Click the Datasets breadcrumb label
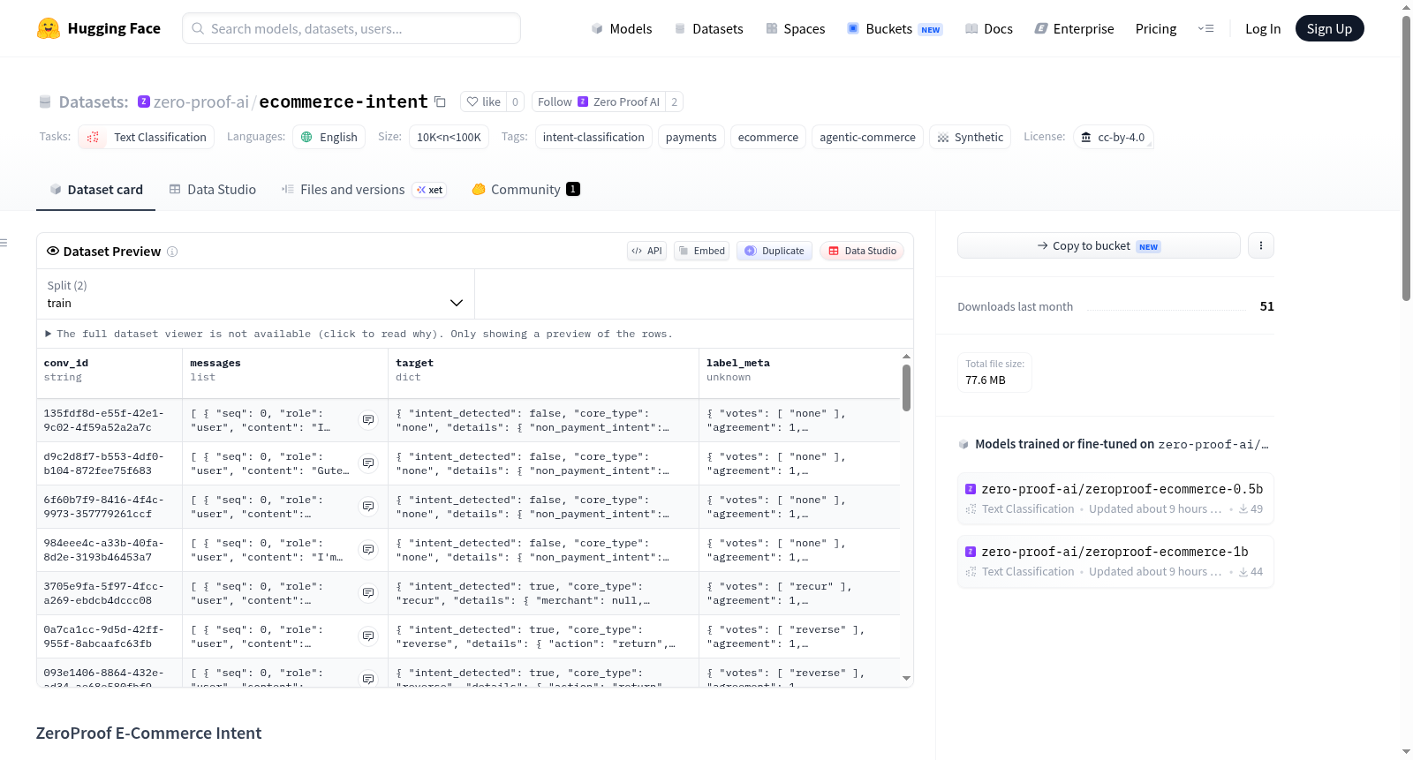 [x=94, y=102]
